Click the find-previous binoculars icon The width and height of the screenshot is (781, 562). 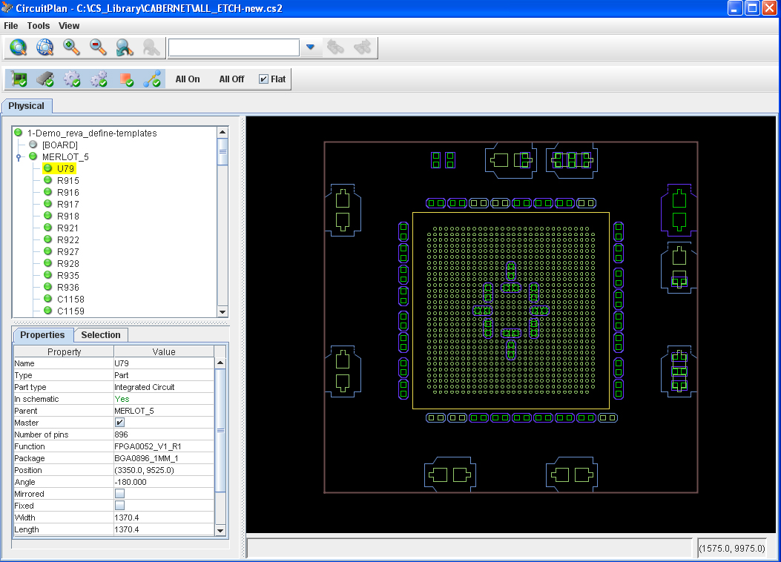[335, 47]
